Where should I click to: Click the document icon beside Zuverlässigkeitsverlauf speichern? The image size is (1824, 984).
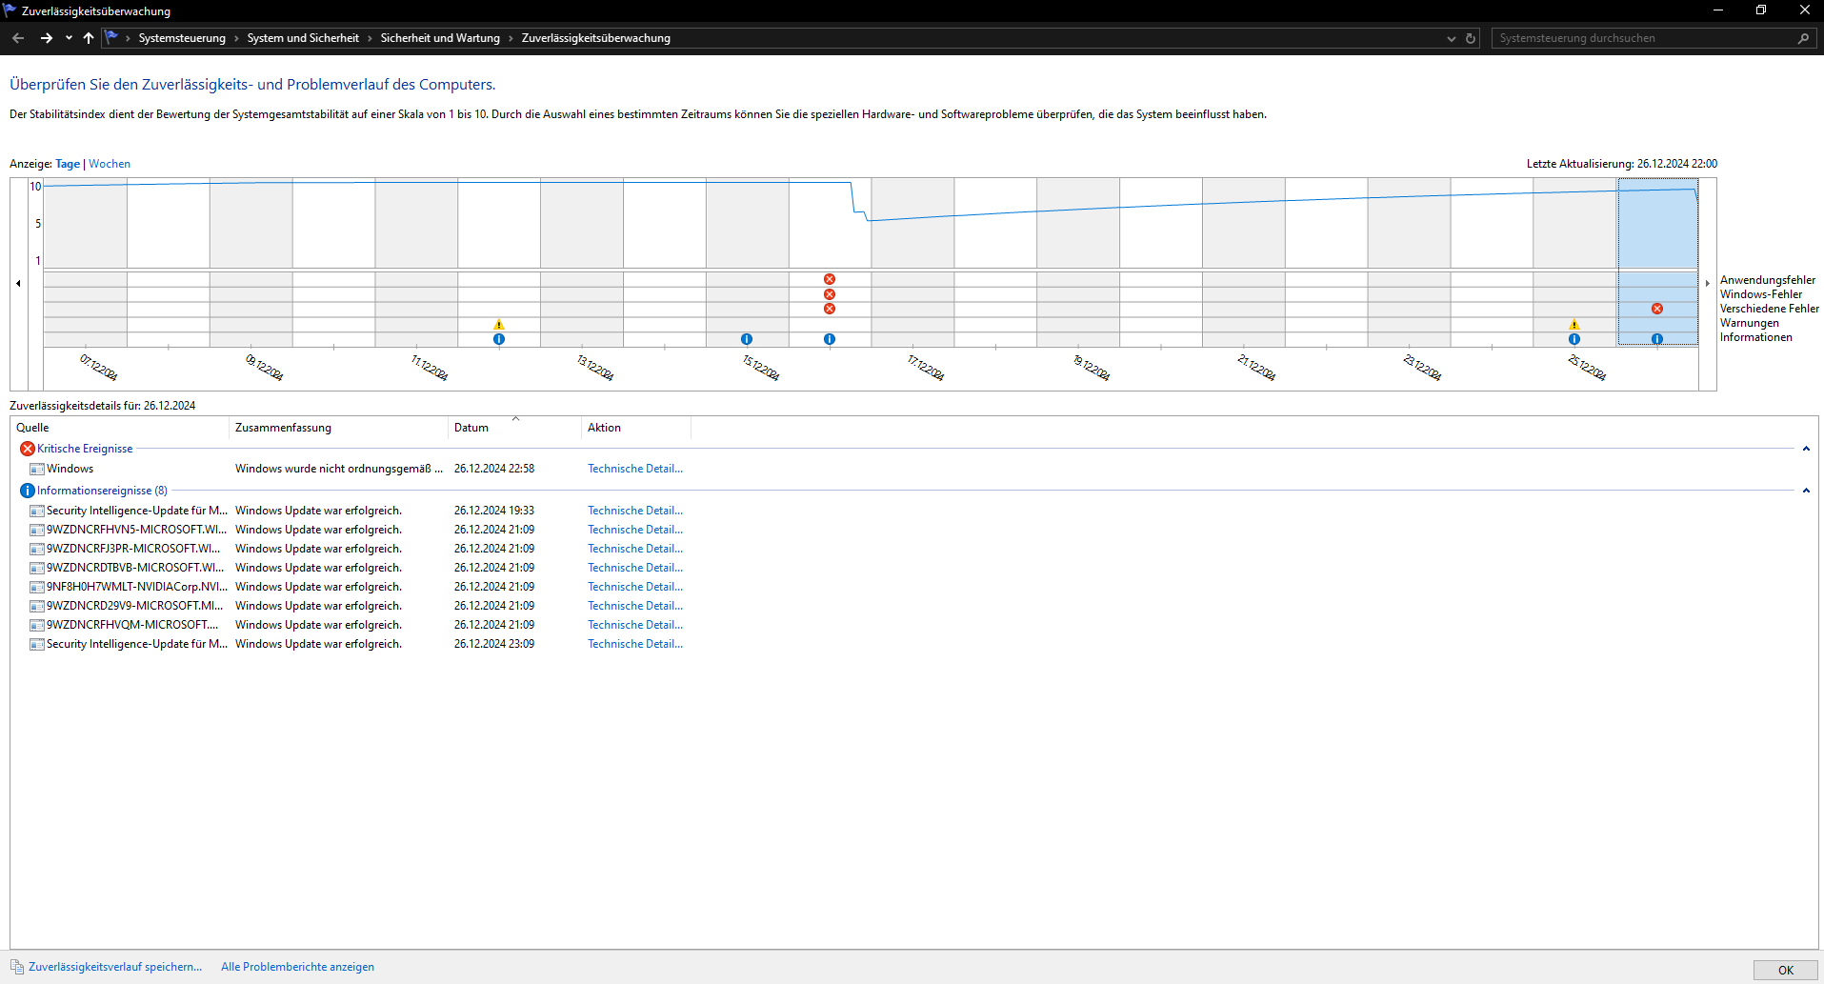[17, 967]
